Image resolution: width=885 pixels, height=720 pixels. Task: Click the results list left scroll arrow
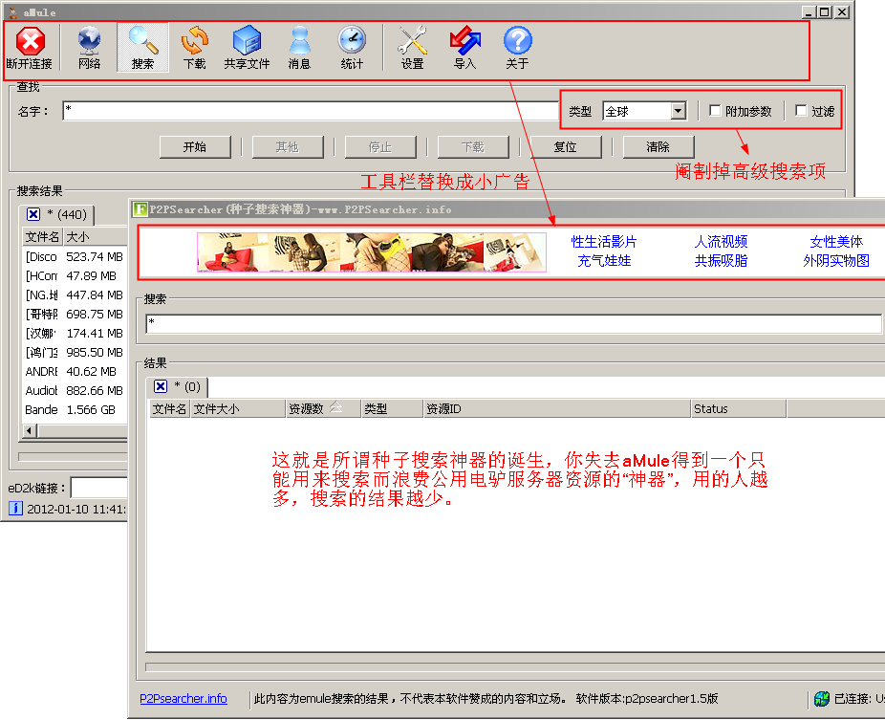click(30, 431)
